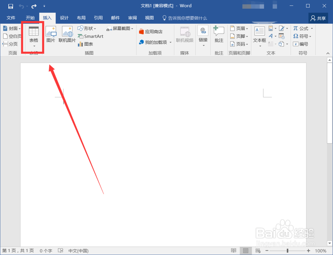Screen dimensions: 333x255
Task: Switch to Print Layout view
Action: [245, 251]
